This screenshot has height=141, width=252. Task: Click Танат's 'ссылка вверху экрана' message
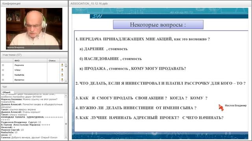tap(19, 110)
